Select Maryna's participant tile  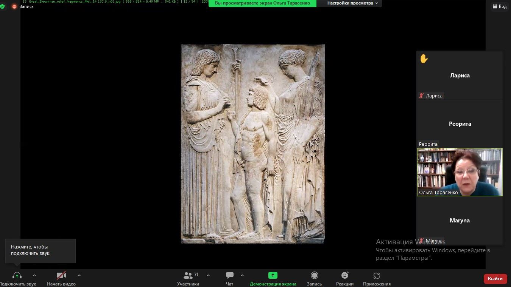point(460,221)
